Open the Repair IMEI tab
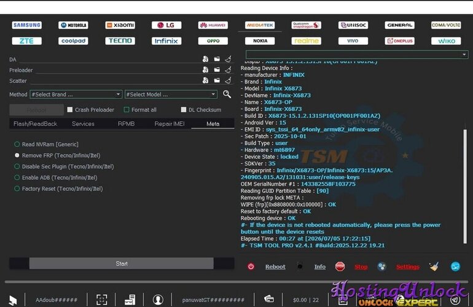The width and height of the screenshot is (473, 307). coord(170,123)
